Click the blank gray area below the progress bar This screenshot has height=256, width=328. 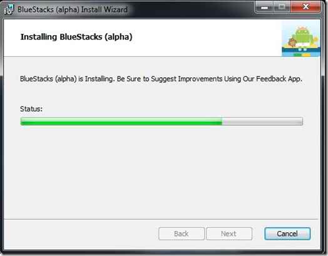[161, 172]
